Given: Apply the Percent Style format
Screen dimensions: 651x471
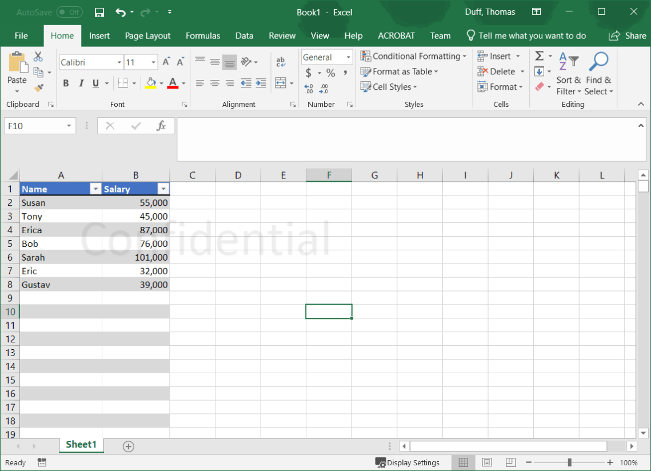Looking at the screenshot, I should (x=330, y=73).
